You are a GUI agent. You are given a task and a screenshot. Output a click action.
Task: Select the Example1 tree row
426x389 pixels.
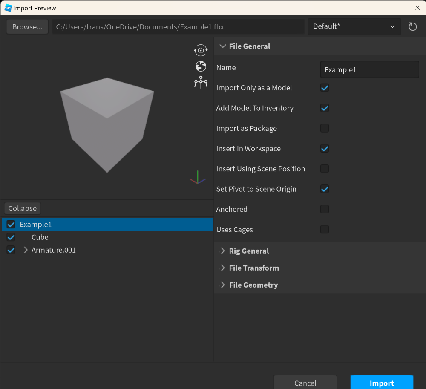coord(107,225)
